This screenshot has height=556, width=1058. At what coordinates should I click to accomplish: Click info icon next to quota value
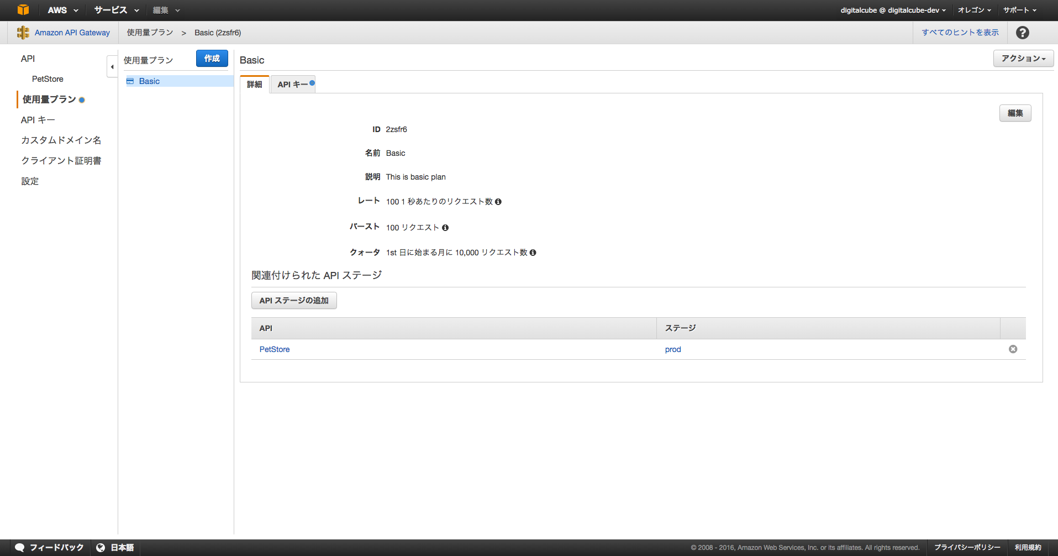point(533,253)
